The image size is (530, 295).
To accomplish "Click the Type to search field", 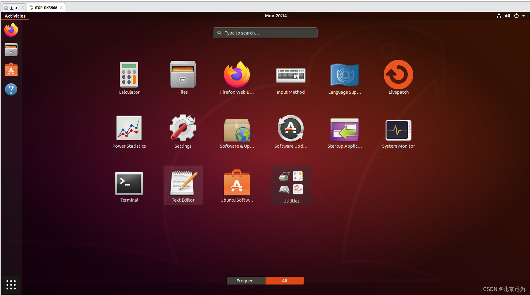I will [265, 33].
